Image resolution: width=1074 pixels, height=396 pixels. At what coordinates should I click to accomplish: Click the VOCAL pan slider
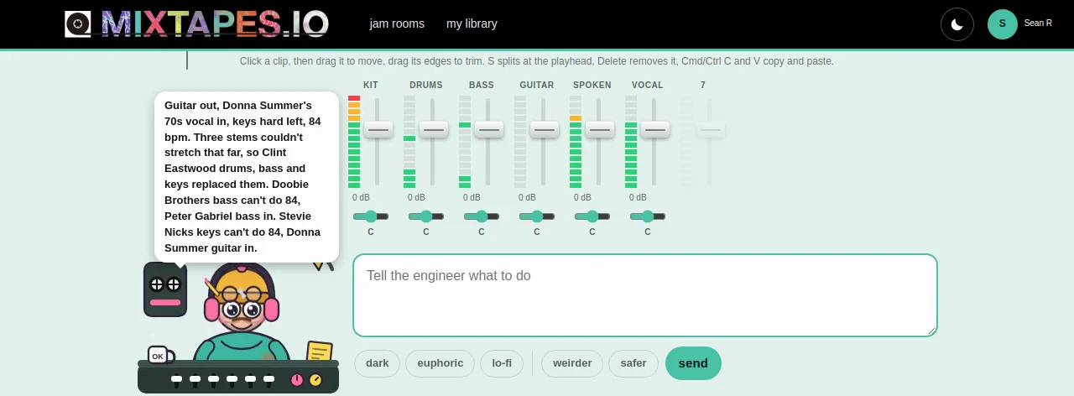click(x=648, y=216)
